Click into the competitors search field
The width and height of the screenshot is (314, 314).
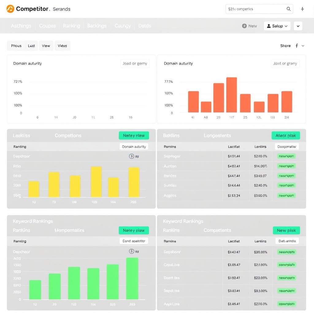pos(255,9)
